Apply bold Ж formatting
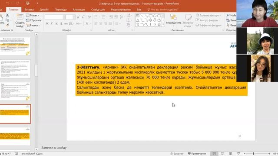The width and height of the screenshot is (278, 156). point(47,23)
